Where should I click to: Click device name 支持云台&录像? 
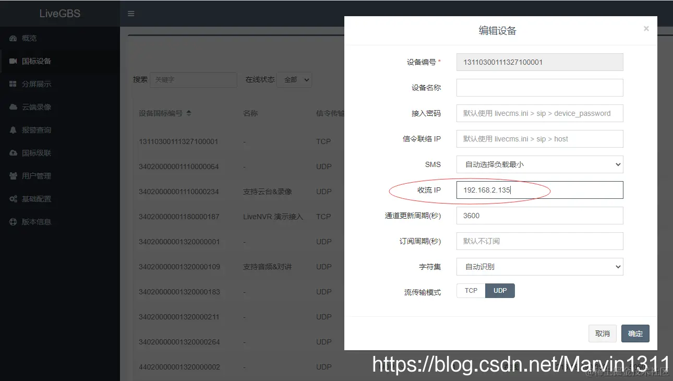(x=268, y=192)
